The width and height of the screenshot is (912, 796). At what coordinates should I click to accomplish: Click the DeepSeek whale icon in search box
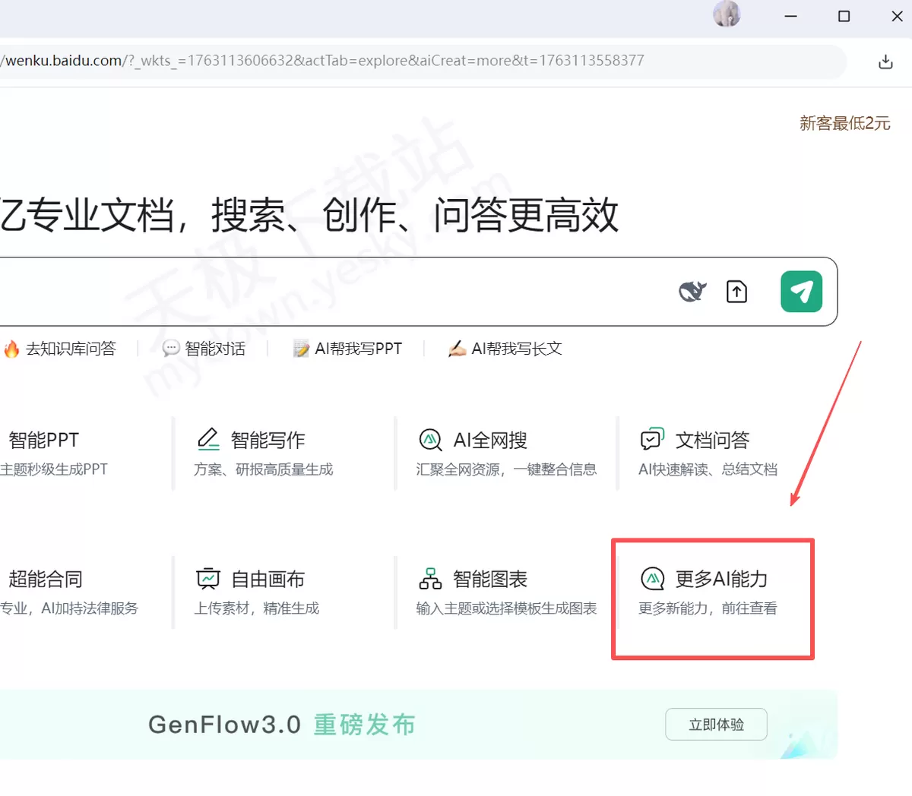tap(692, 292)
